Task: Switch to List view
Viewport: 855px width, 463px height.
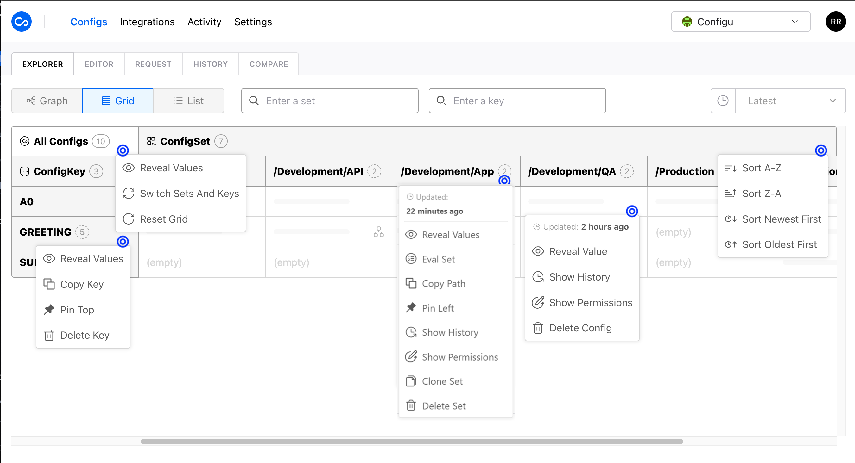Action: (188, 101)
